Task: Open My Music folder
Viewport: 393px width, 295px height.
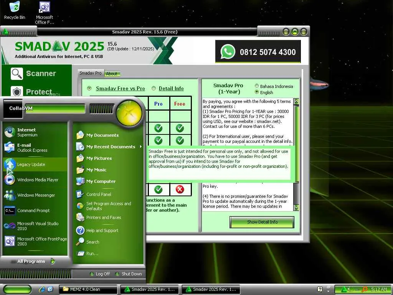Action: 108,170
